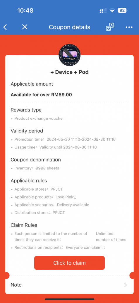This screenshot has height=303, width=139.
Task: Tap Available for over RM59.00 text
Action: (41, 95)
